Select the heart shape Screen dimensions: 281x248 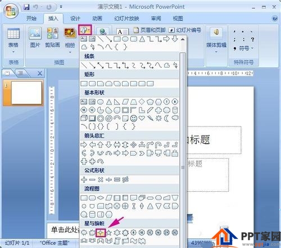(142, 118)
